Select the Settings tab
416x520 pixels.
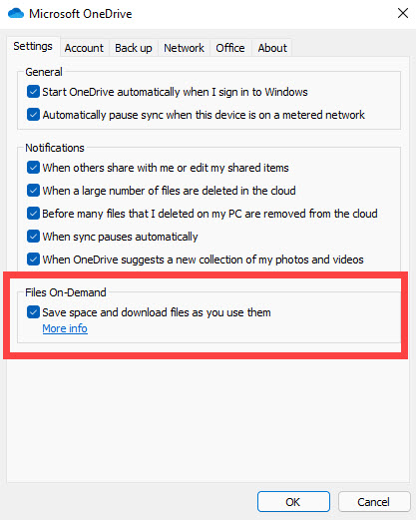33,46
